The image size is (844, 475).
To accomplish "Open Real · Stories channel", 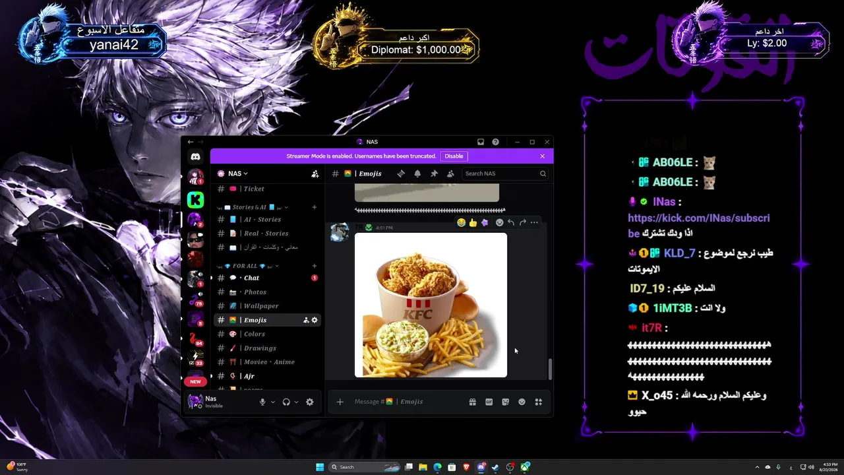I will click(268, 233).
